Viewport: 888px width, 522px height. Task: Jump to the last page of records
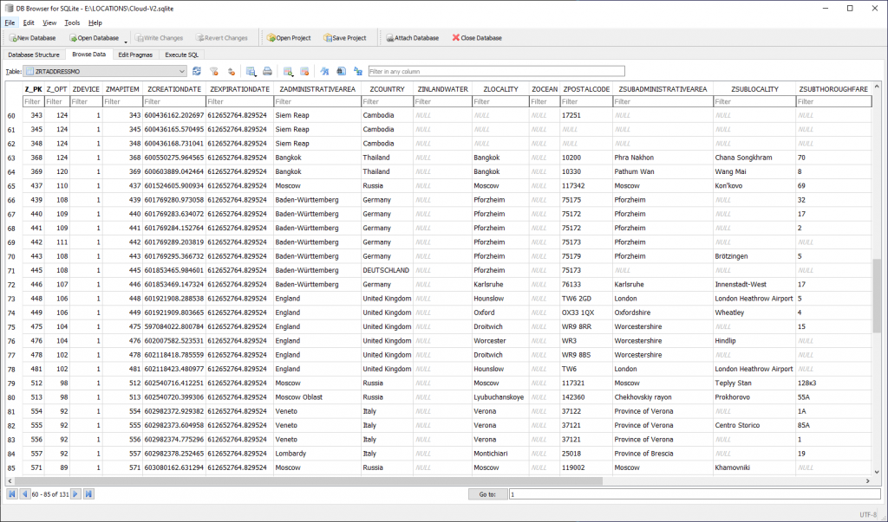pos(88,493)
